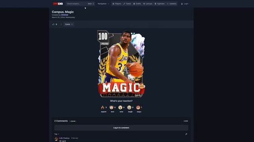This screenshot has width=254, height=142.
Task: Click Login in the top navigation
Action: 185,4
